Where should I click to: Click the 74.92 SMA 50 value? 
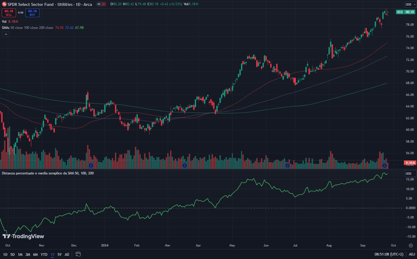point(59,28)
